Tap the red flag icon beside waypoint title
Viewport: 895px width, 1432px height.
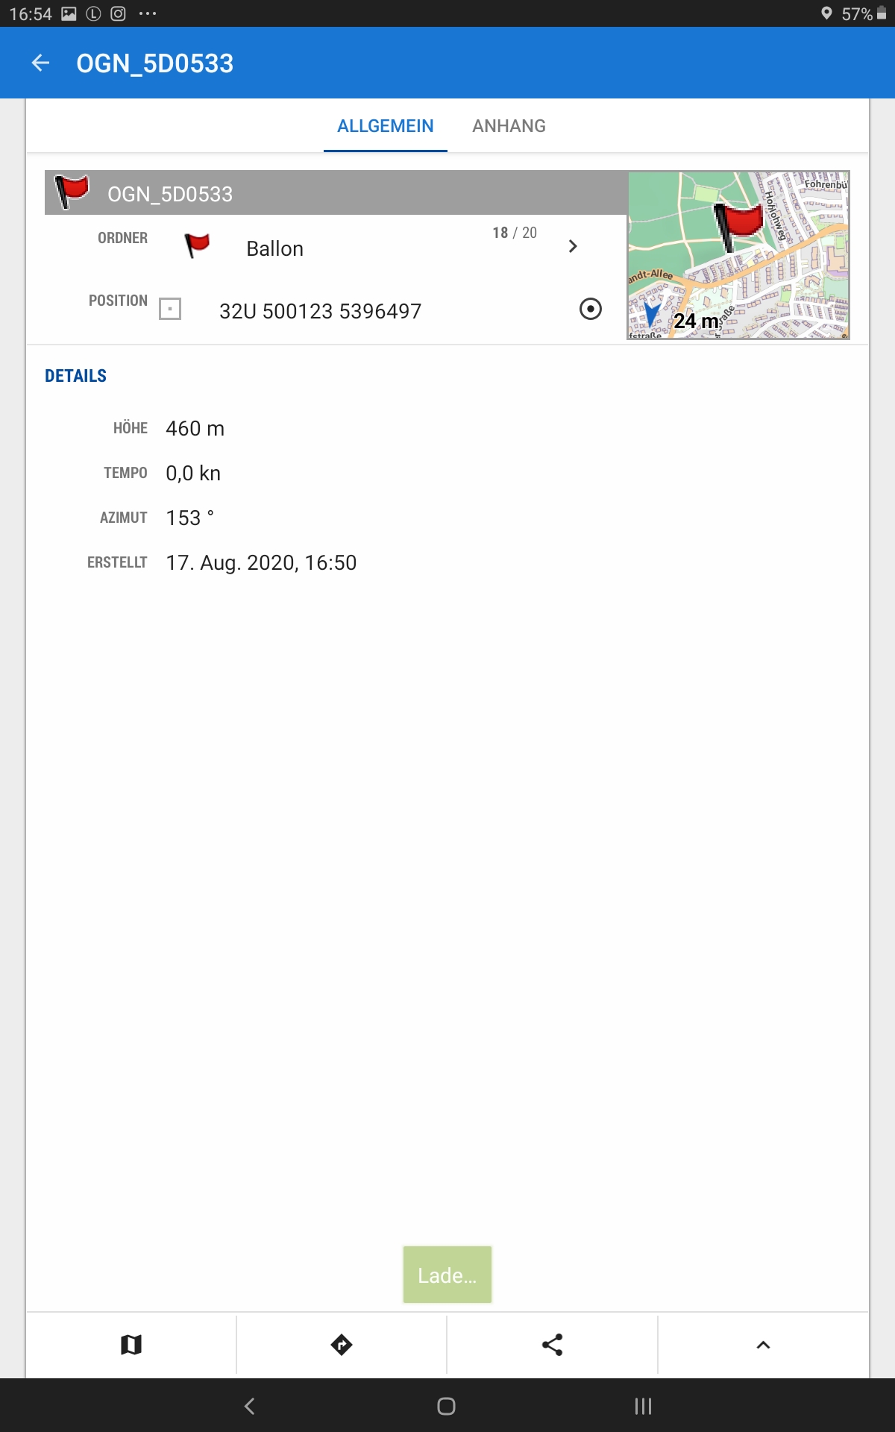tap(72, 192)
